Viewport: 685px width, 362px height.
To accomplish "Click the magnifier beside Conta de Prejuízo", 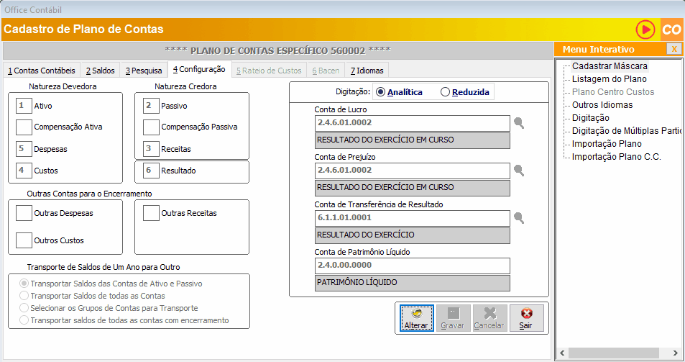I will click(518, 171).
